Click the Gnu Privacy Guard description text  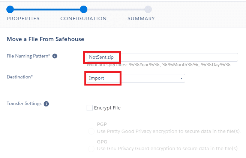pos(168,148)
